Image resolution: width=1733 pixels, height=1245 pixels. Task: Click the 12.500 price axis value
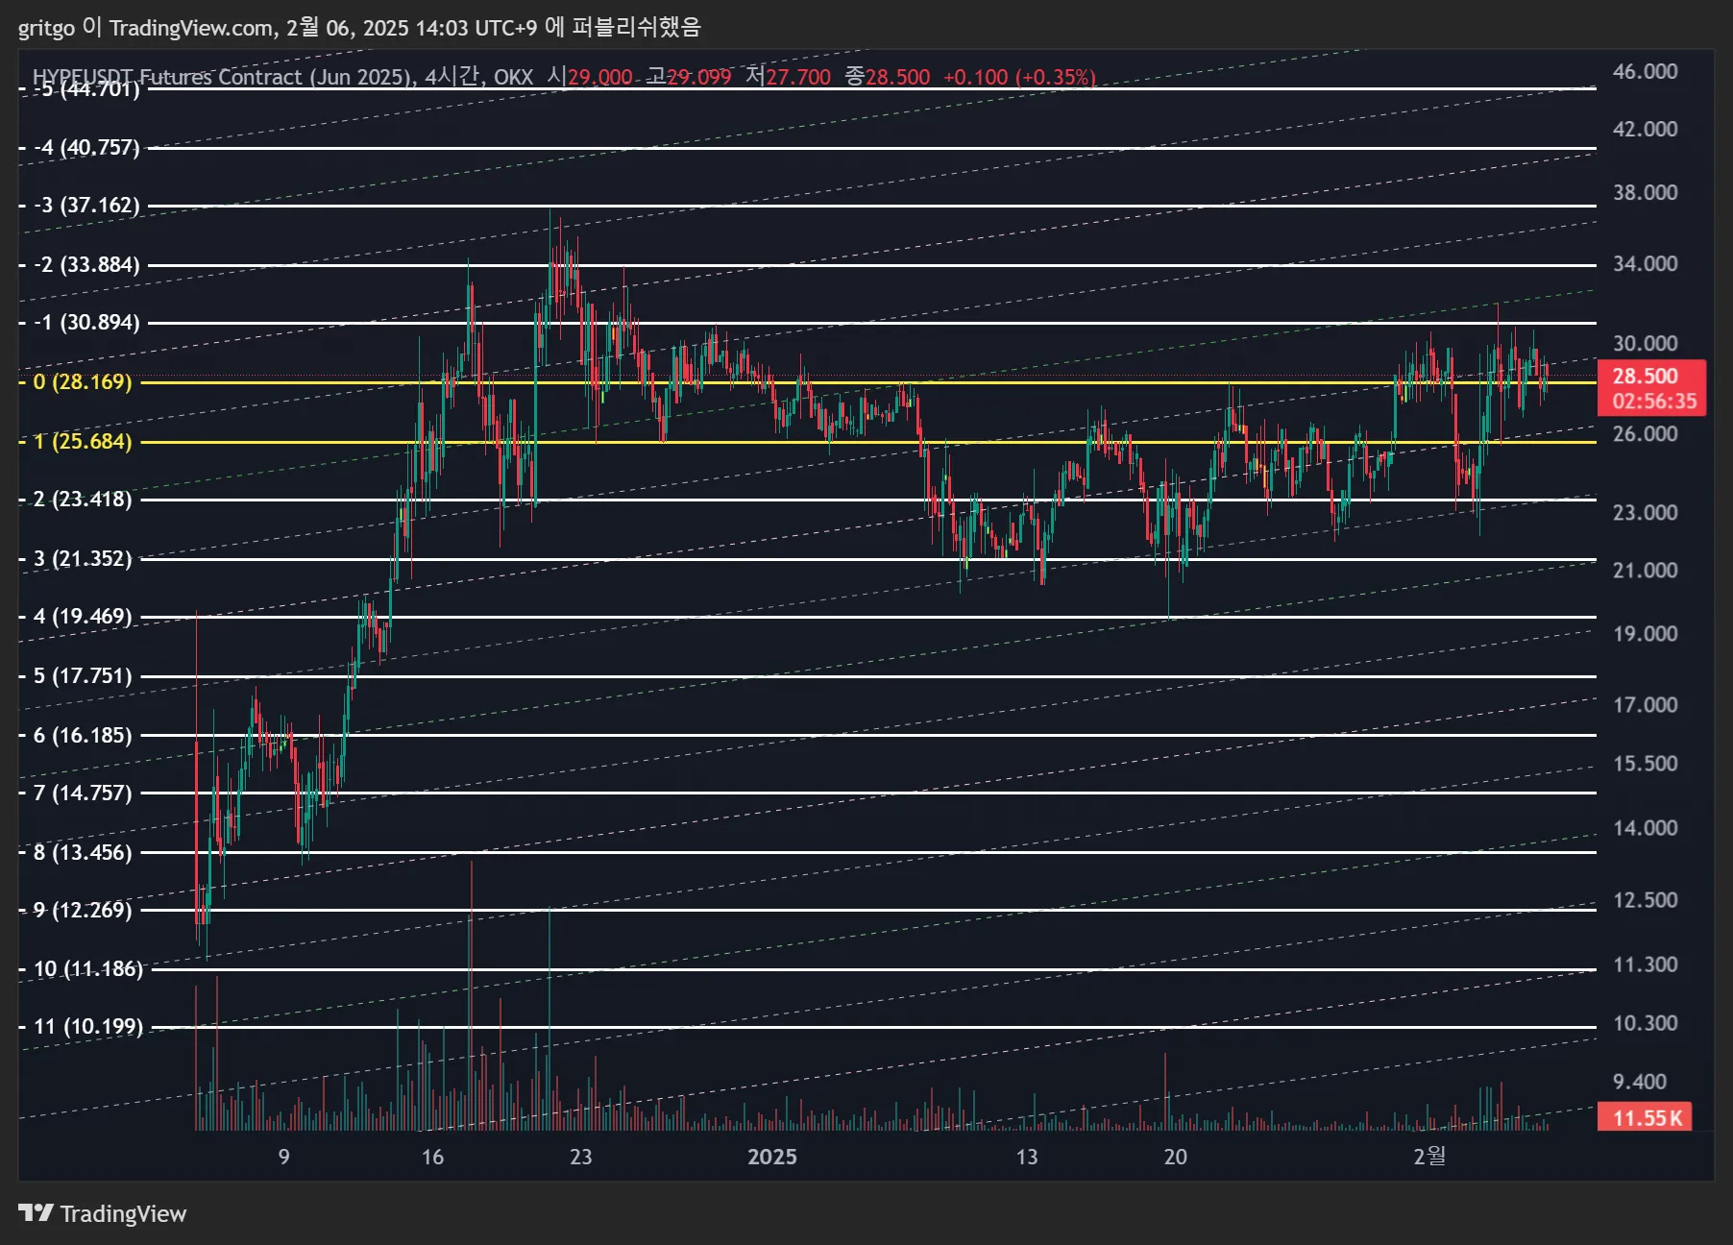[x=1645, y=899]
